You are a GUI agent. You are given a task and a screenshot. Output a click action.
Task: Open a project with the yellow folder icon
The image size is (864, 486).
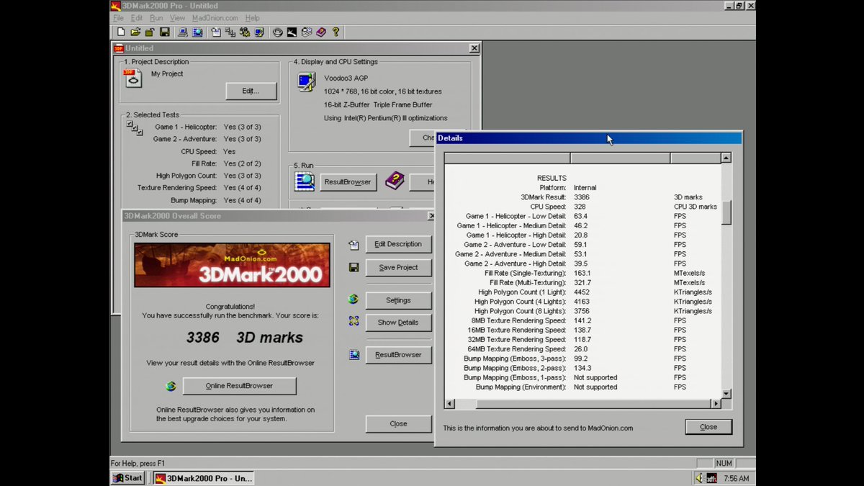point(135,32)
